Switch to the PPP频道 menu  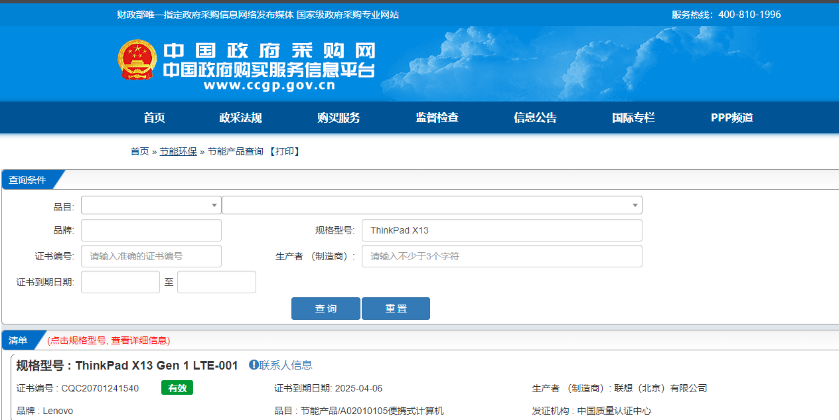pyautogui.click(x=732, y=117)
